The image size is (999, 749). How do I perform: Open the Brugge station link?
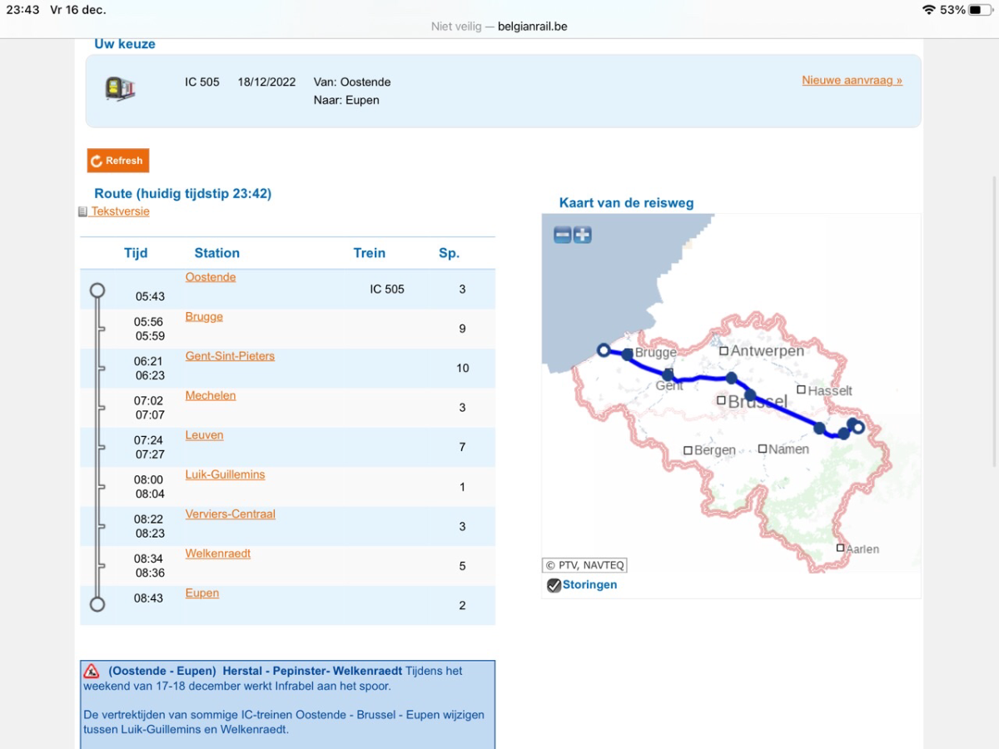point(204,316)
